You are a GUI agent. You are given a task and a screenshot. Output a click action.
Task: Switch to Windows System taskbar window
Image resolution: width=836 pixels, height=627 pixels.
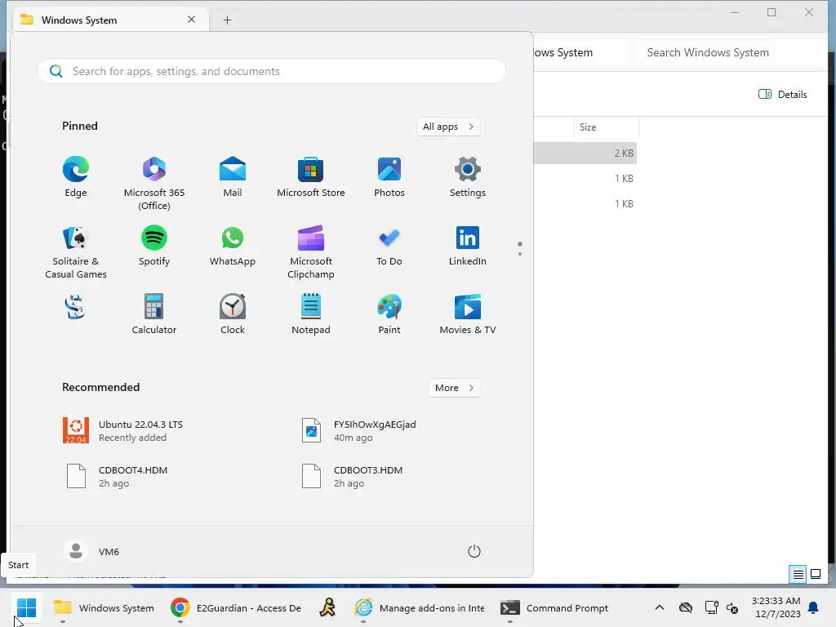point(104,607)
